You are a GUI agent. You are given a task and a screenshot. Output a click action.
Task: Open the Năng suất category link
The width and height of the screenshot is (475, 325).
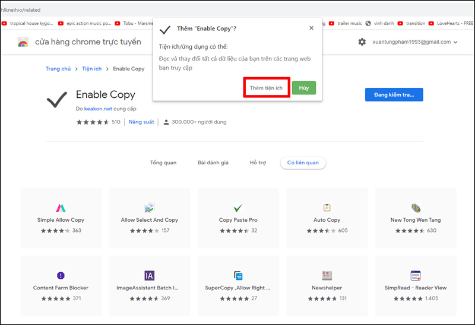click(141, 122)
